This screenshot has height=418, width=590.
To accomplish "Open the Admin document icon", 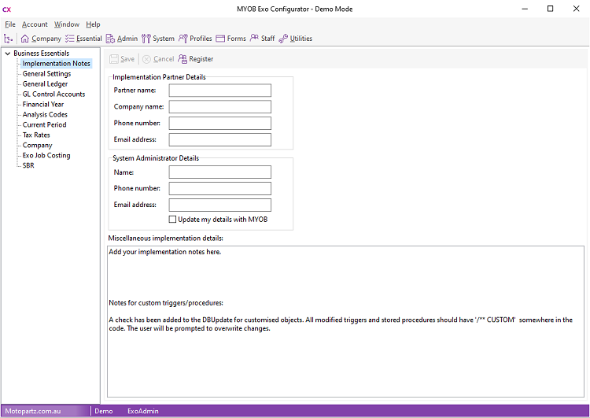I will tap(110, 39).
